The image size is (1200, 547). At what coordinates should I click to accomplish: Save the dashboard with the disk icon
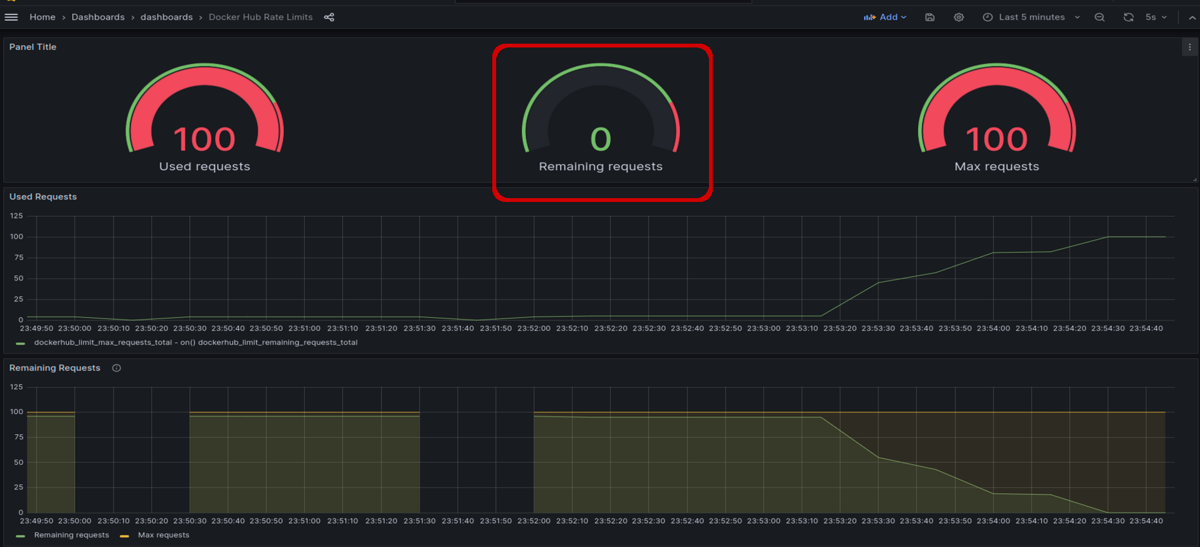(x=929, y=17)
